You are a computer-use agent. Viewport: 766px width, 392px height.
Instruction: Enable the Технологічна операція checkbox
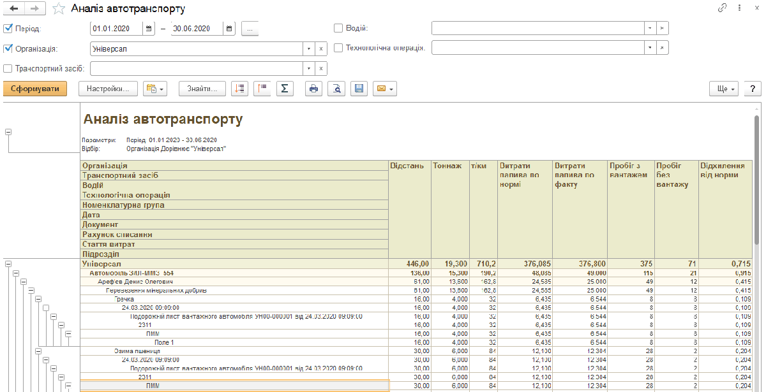tap(338, 48)
